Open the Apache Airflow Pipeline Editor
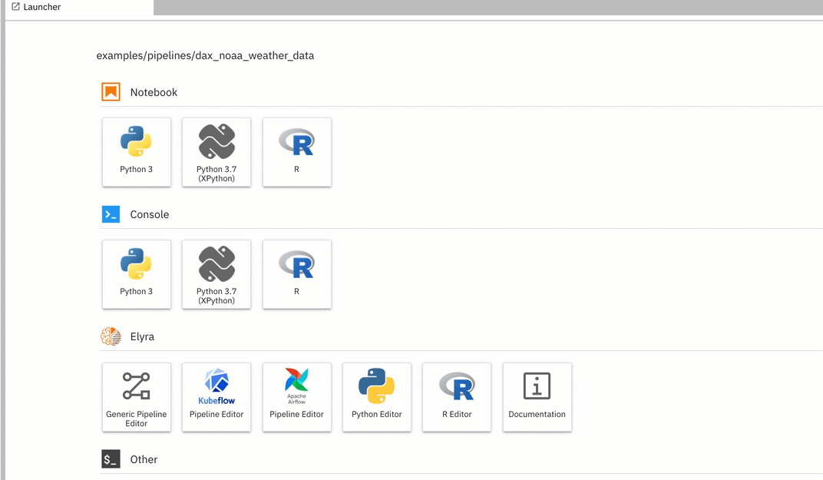 (x=296, y=396)
